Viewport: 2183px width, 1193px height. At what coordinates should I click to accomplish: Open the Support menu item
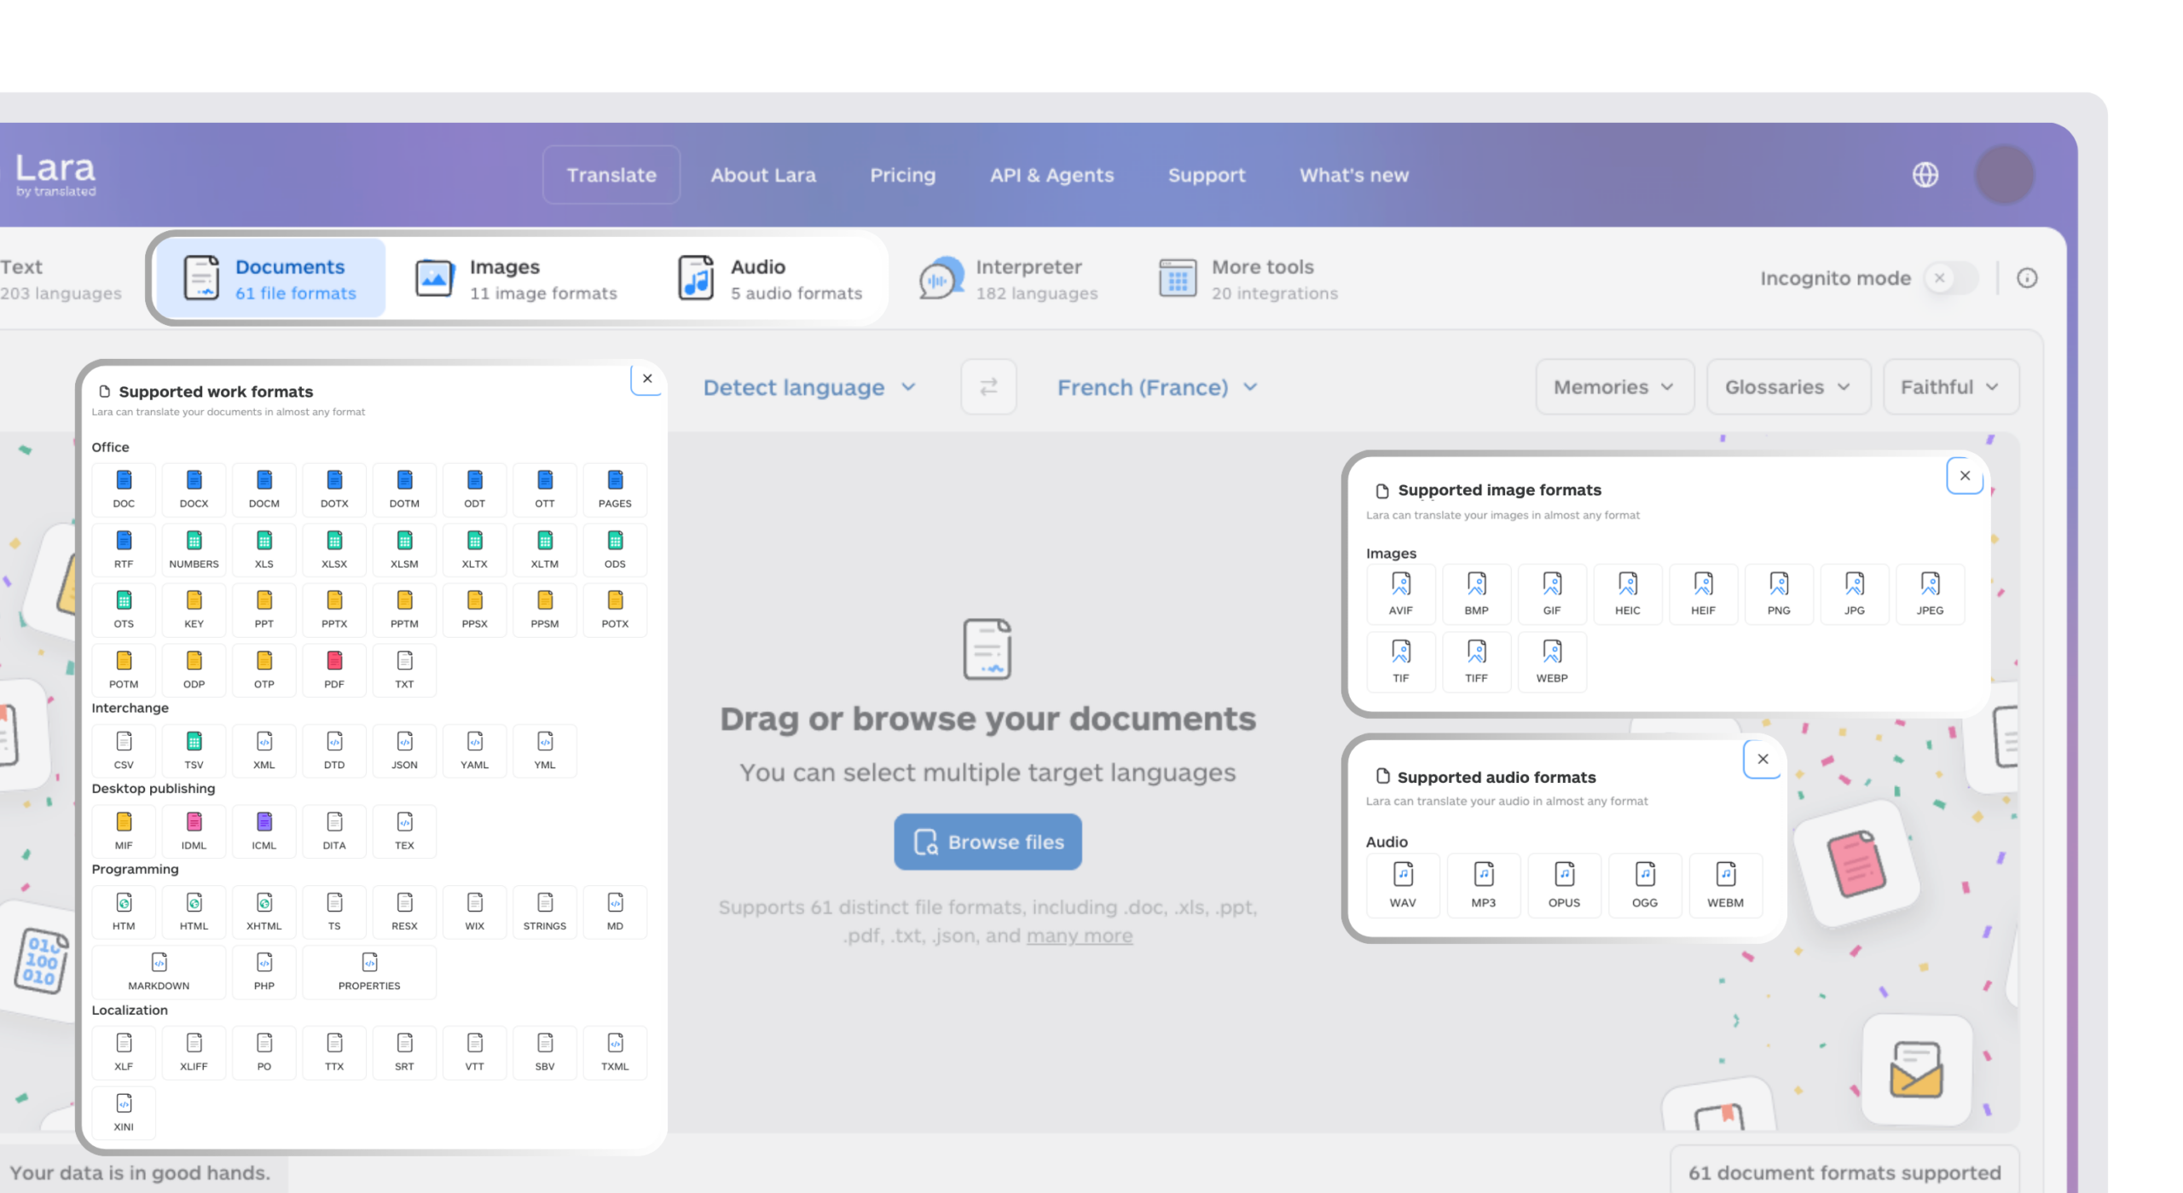point(1207,175)
